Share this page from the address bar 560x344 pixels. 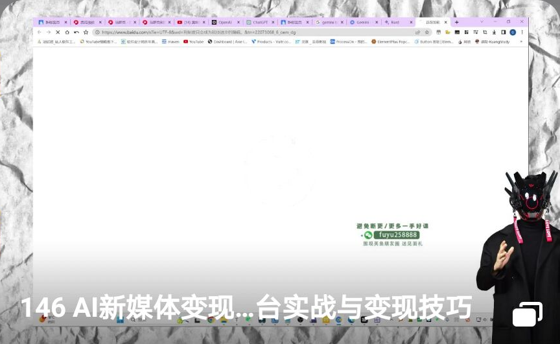(x=418, y=32)
